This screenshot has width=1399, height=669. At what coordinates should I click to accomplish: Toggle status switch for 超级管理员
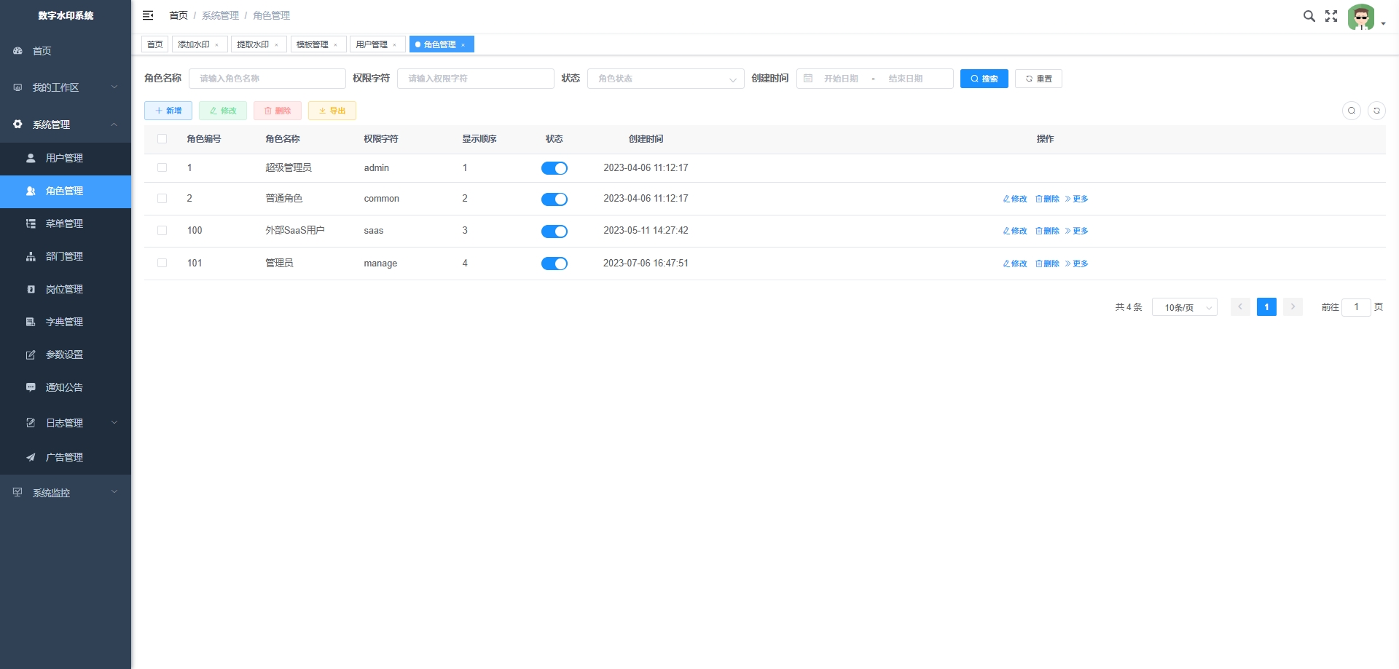[x=554, y=168]
